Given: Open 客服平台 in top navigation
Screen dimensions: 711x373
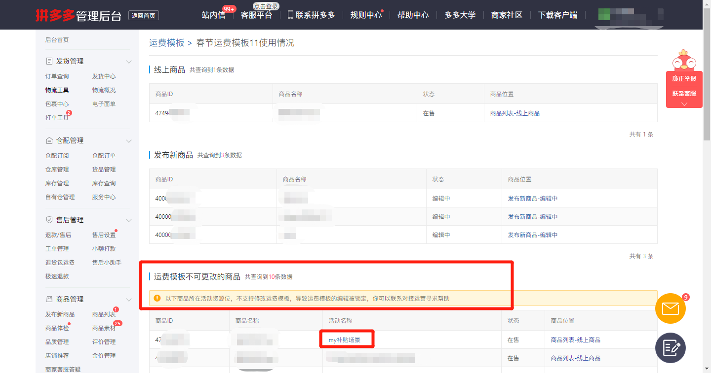Looking at the screenshot, I should 256,15.
